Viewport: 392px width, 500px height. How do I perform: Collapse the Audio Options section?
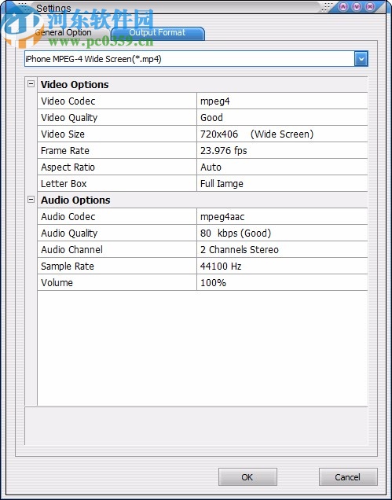tap(31, 200)
